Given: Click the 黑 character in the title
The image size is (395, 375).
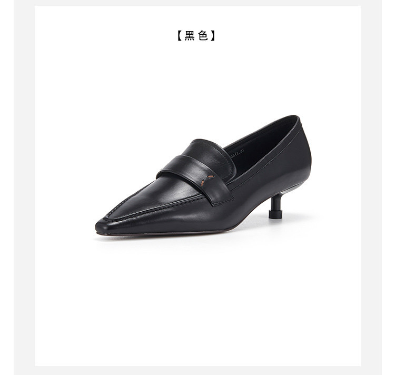Looking at the screenshot, I should (190, 35).
